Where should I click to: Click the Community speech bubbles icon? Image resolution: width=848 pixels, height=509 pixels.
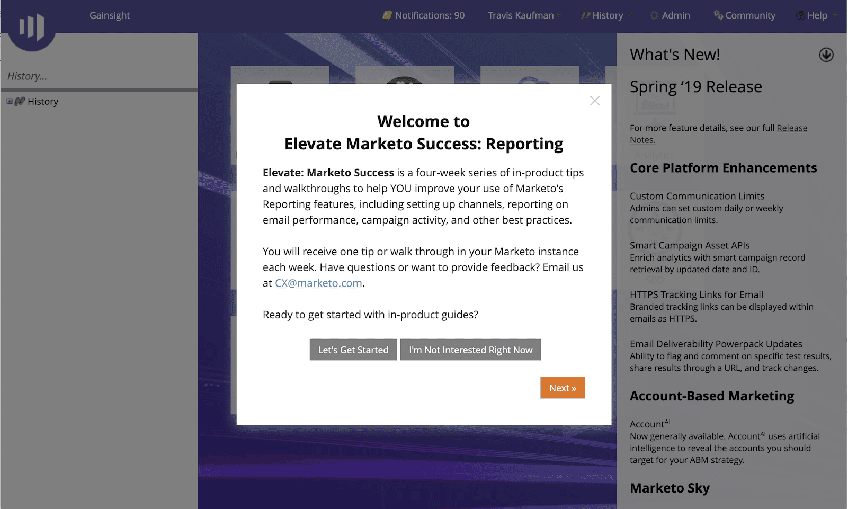tap(718, 15)
